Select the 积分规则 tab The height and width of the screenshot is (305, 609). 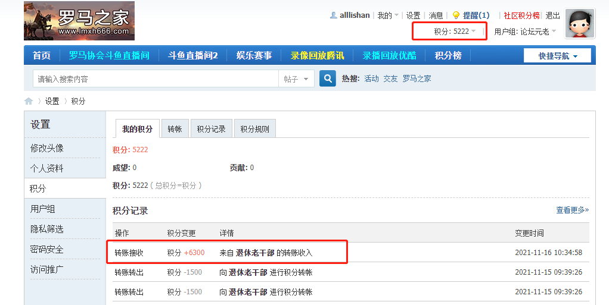point(254,129)
